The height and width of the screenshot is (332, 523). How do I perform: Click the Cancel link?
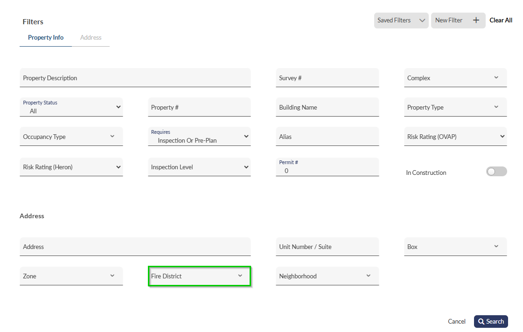click(456, 322)
